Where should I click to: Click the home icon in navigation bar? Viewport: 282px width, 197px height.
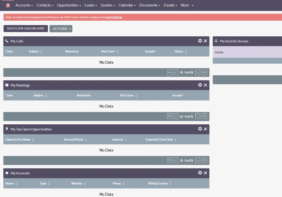pos(8,5)
